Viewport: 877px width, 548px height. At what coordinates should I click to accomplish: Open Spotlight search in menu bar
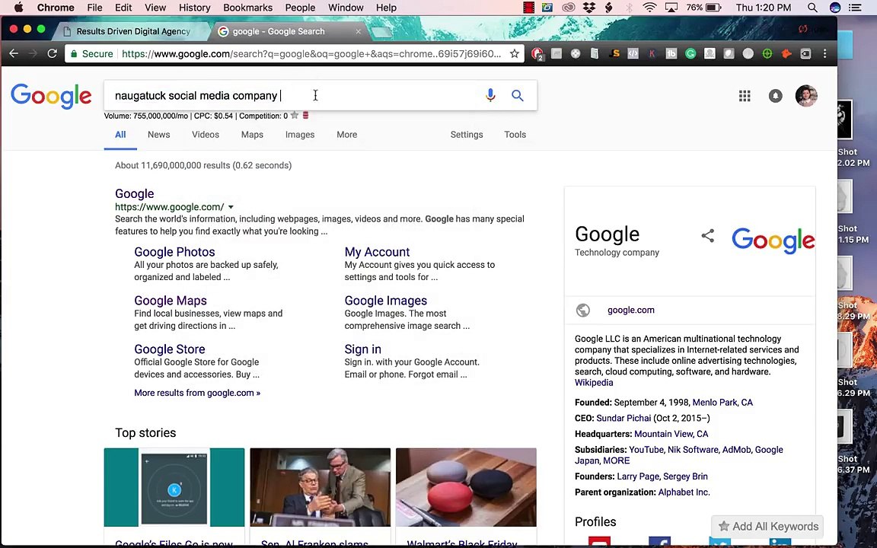813,8
